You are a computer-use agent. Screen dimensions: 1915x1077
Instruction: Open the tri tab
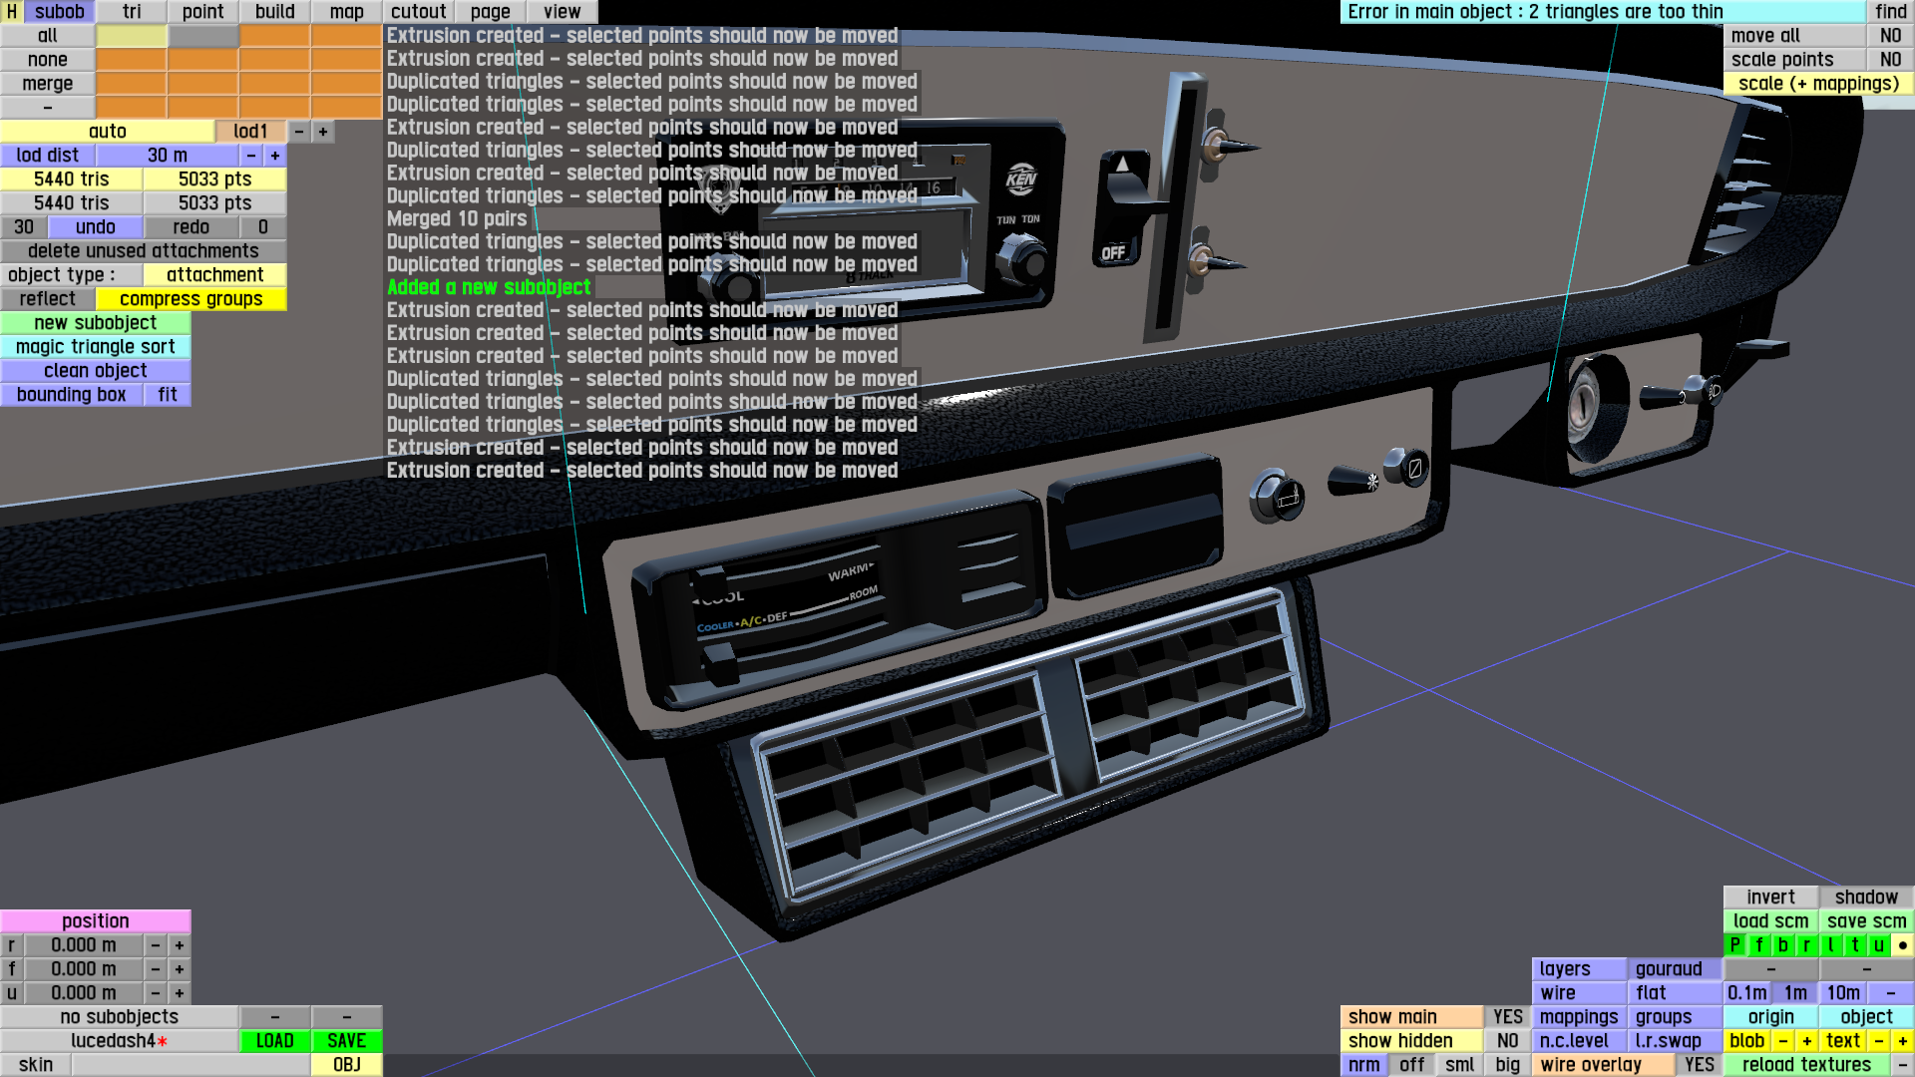132,12
